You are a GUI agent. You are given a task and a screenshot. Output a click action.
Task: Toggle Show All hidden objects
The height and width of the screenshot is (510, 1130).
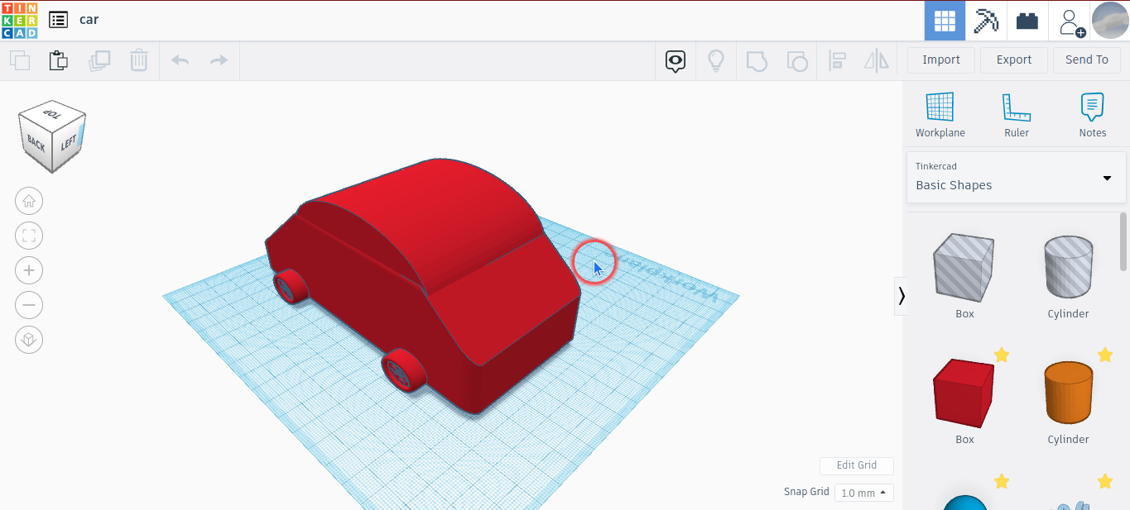coord(675,60)
